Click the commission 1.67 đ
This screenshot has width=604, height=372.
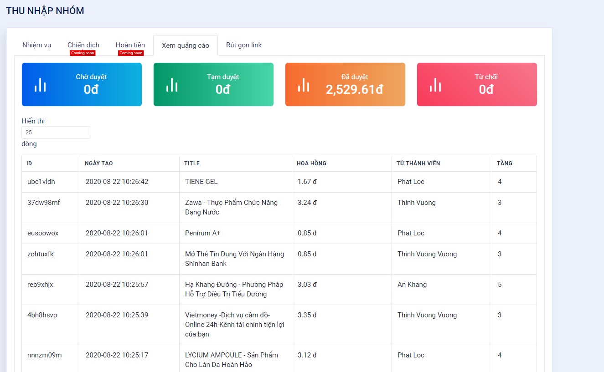[x=307, y=182]
